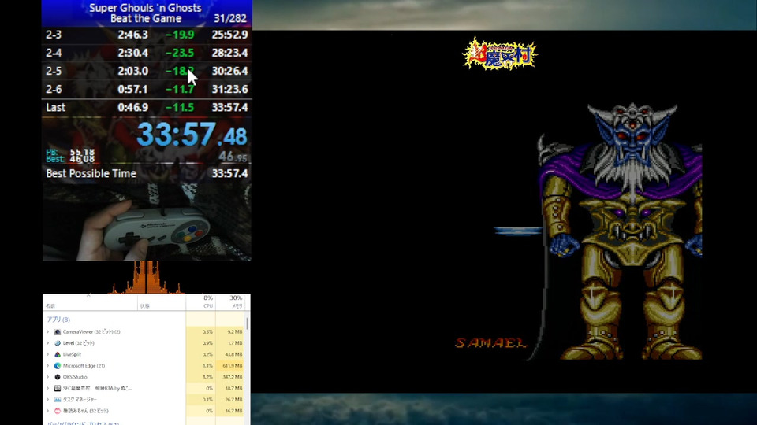Click the -23.5 delta on the 2-4 split

point(180,53)
